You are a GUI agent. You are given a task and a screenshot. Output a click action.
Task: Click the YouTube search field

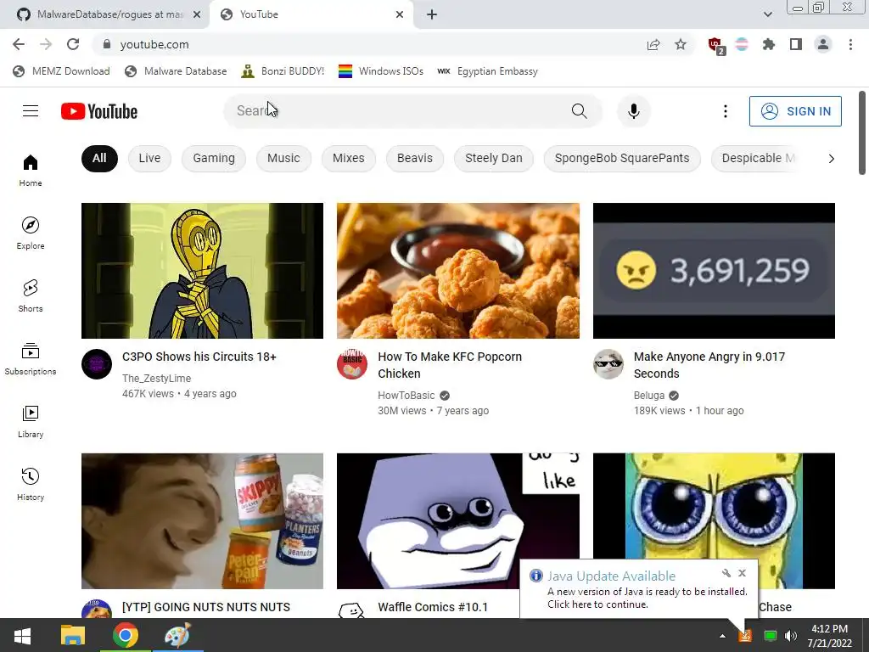pos(396,111)
